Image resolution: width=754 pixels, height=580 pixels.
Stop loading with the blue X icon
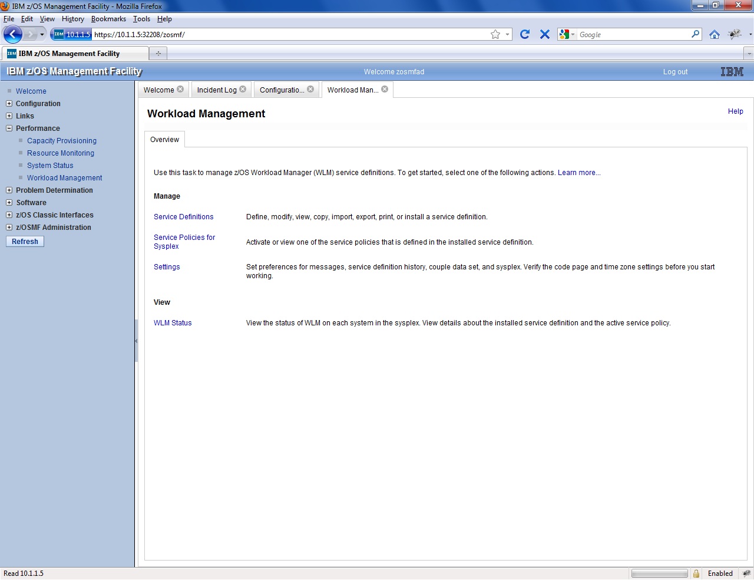click(x=545, y=34)
